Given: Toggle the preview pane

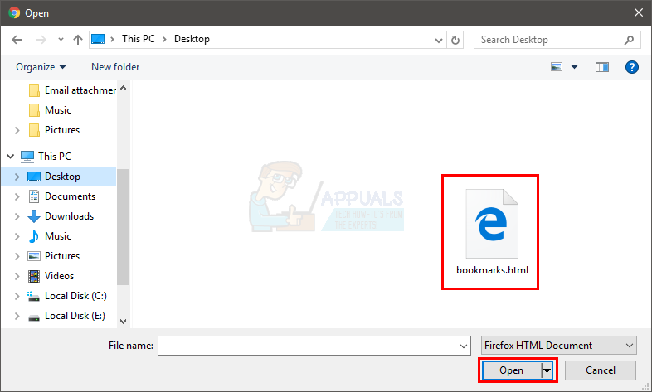Looking at the screenshot, I should coord(601,67).
